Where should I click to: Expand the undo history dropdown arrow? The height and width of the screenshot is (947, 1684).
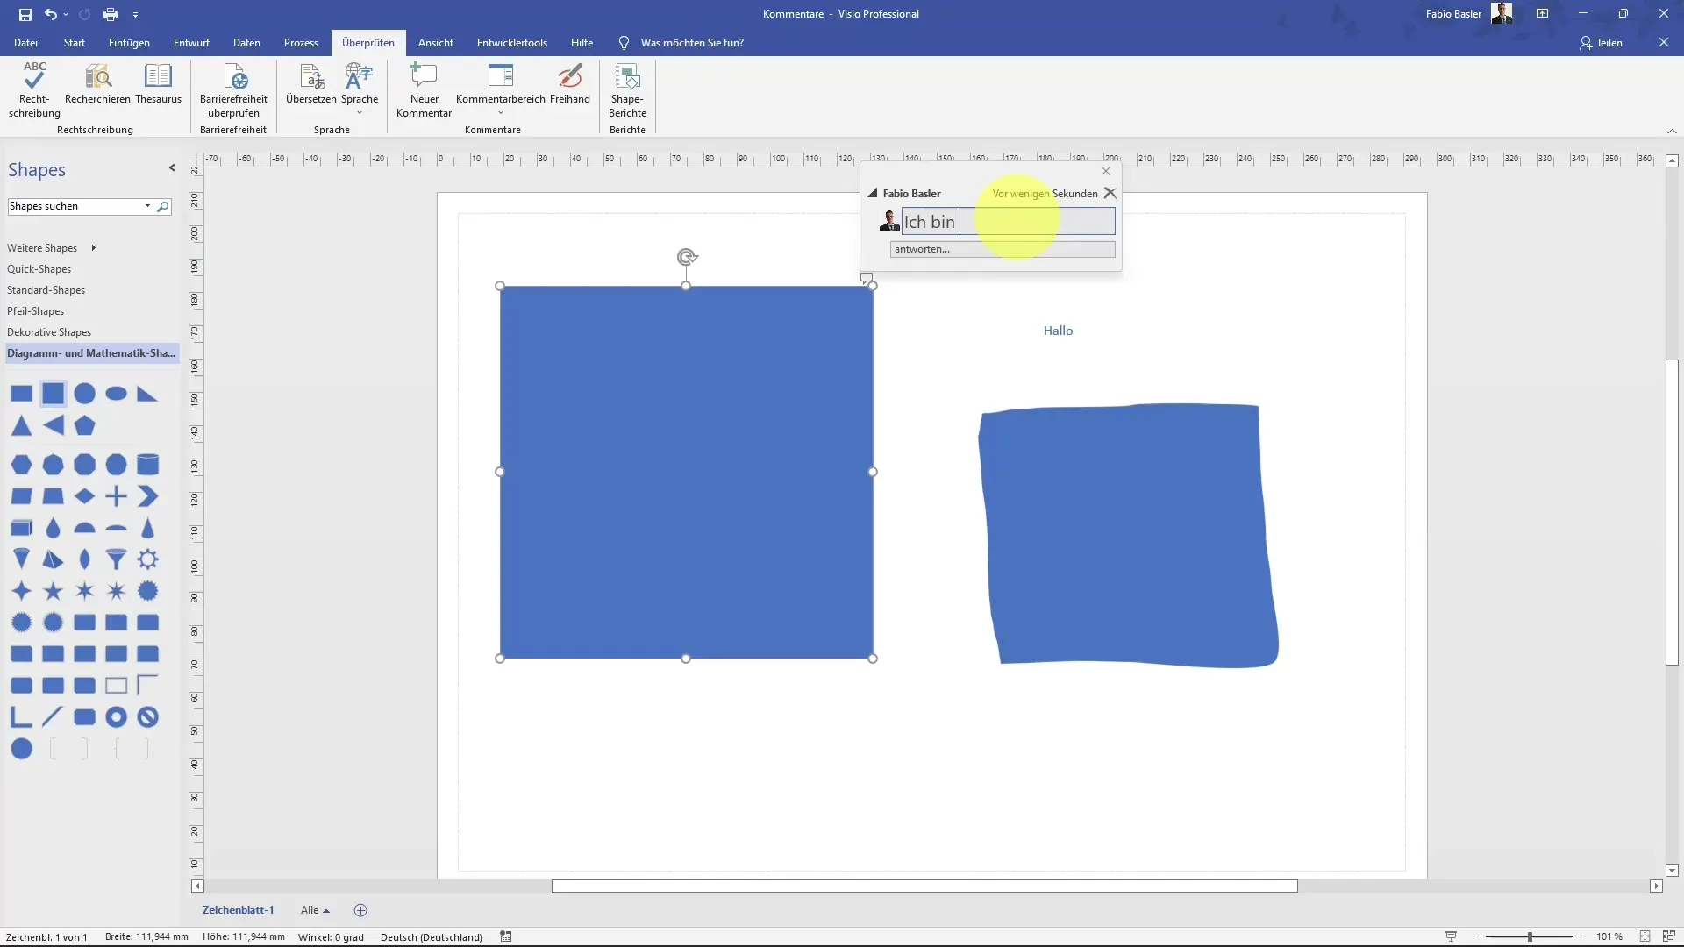point(66,14)
